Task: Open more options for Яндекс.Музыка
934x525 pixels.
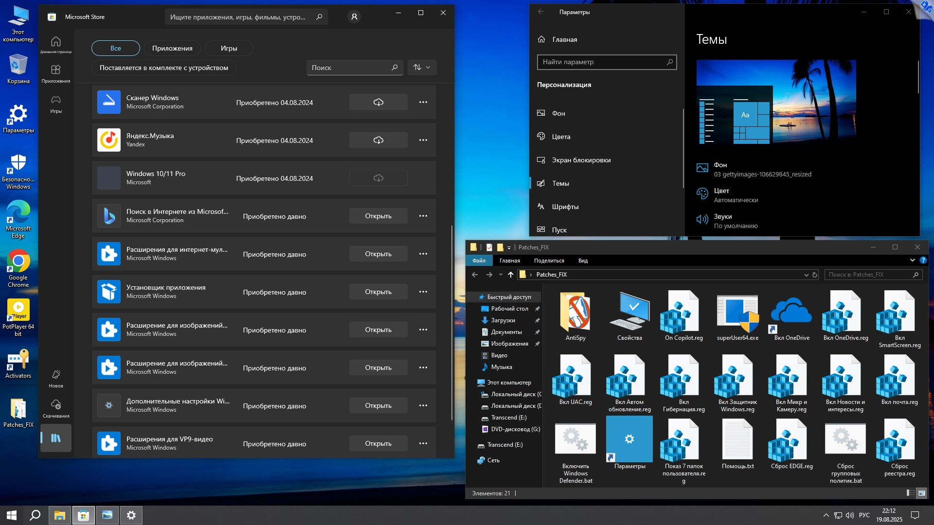Action: (x=423, y=140)
